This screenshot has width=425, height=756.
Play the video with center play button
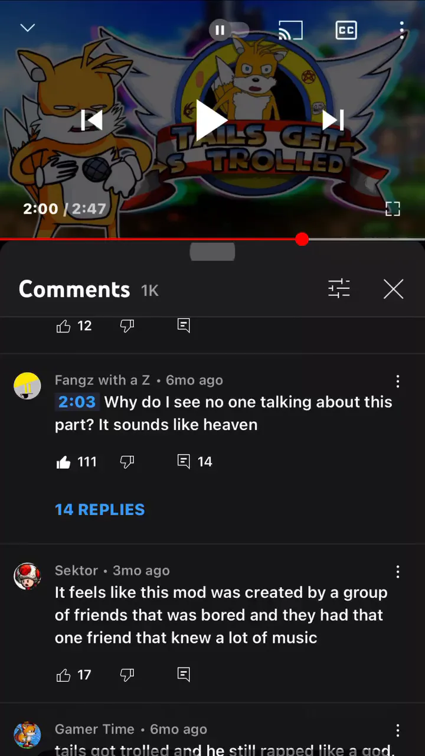(211, 120)
